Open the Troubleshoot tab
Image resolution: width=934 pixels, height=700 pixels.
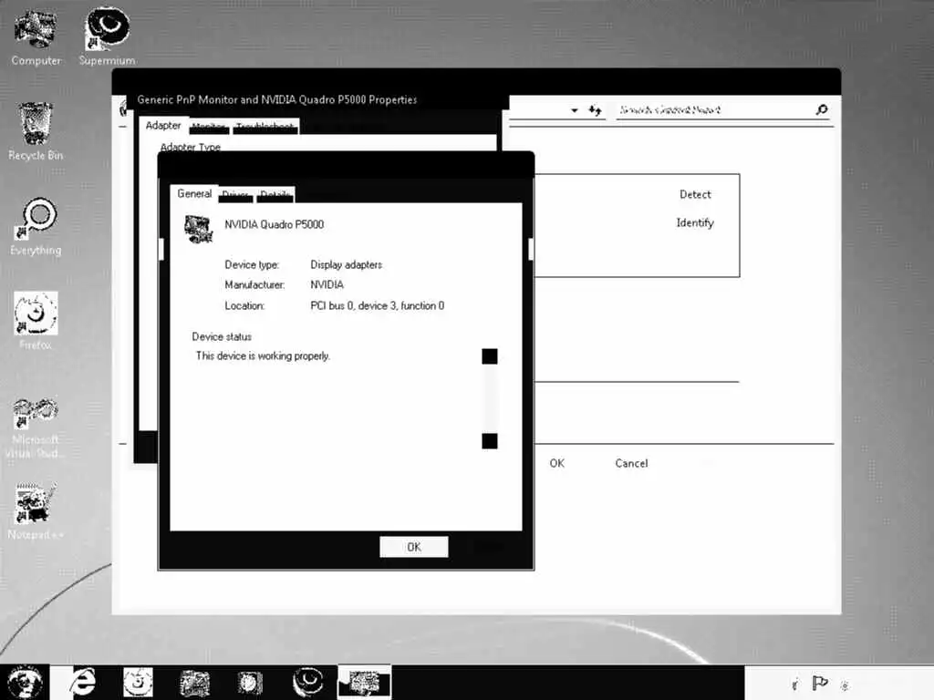(x=265, y=127)
